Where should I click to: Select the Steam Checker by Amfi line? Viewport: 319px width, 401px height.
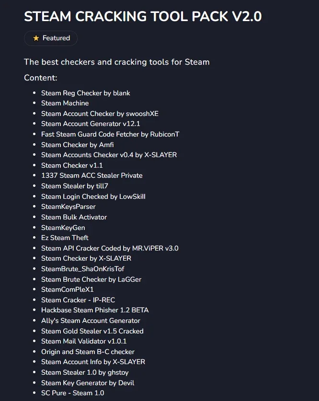(78, 145)
